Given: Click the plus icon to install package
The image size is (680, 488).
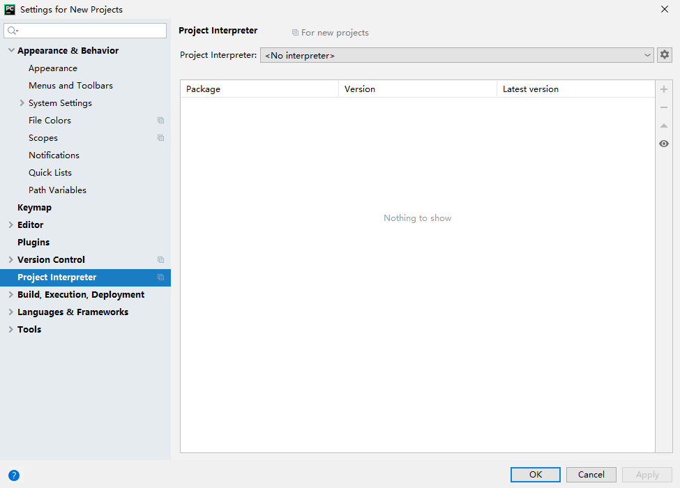Looking at the screenshot, I should (x=664, y=89).
